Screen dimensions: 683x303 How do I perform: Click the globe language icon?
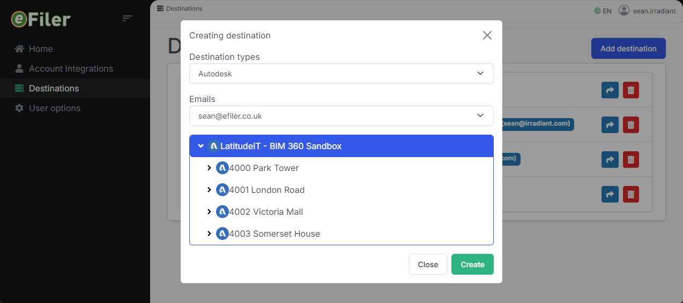[x=597, y=11]
